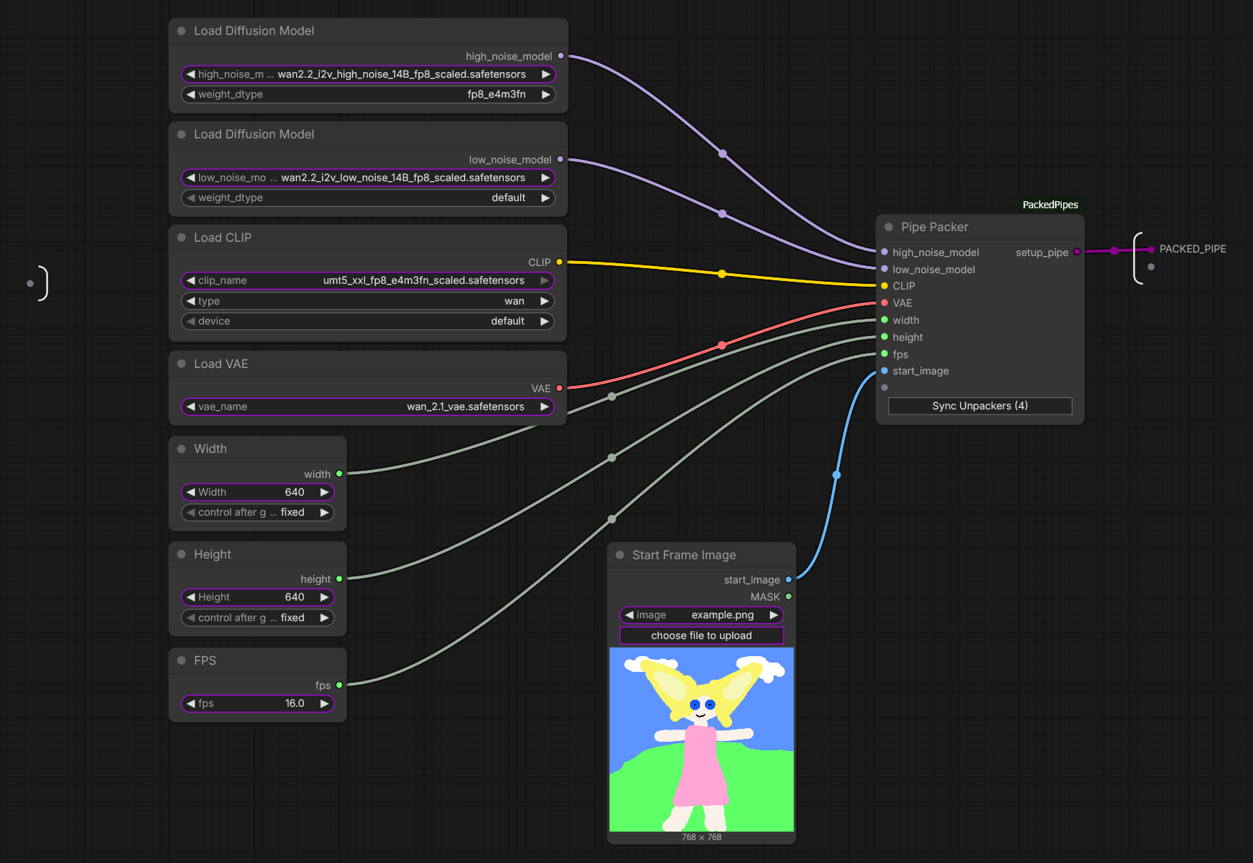Collapse the Pipe Packer node
Image resolution: width=1253 pixels, height=863 pixels.
click(888, 227)
